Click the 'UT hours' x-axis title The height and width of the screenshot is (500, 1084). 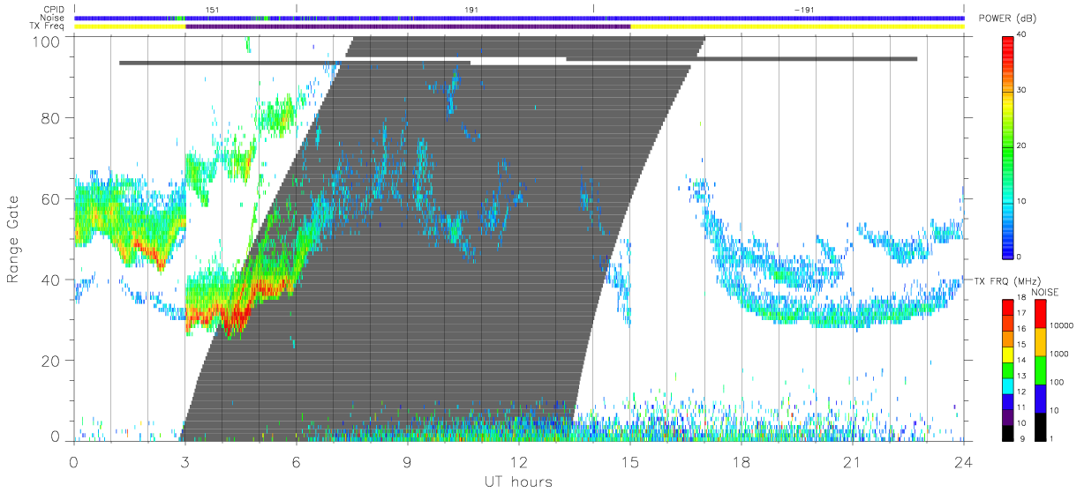point(517,482)
